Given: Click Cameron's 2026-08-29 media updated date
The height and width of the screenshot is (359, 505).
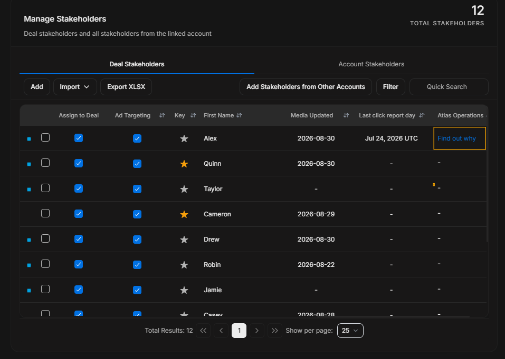Looking at the screenshot, I should coord(316,214).
